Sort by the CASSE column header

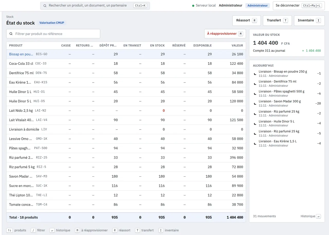pyautogui.click(x=66, y=46)
